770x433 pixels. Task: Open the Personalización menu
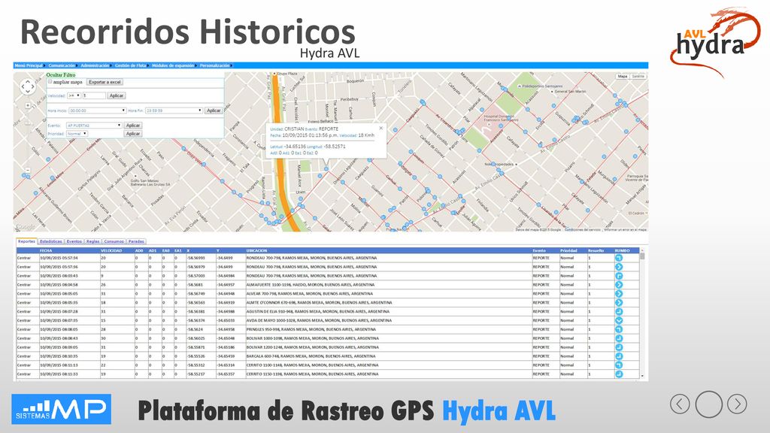coord(214,65)
